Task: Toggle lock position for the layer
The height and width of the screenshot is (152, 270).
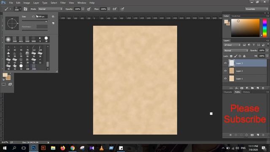Action: (240, 56)
